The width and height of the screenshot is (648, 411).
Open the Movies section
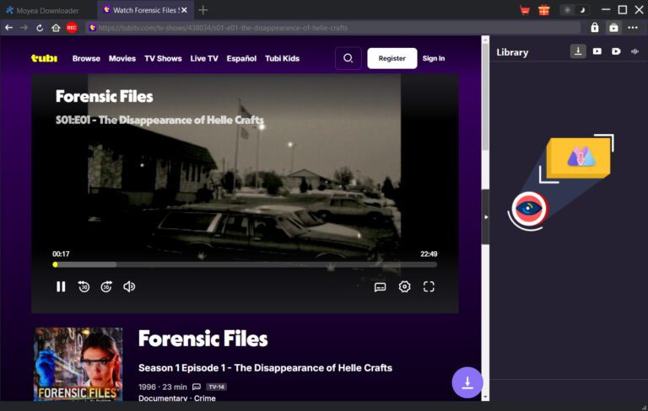click(x=121, y=59)
